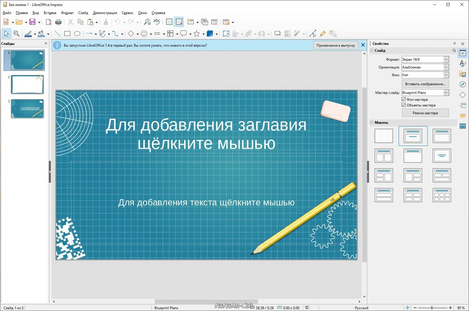469x311 pixels.
Task: Click the zoom out minus button
Action: point(415,307)
